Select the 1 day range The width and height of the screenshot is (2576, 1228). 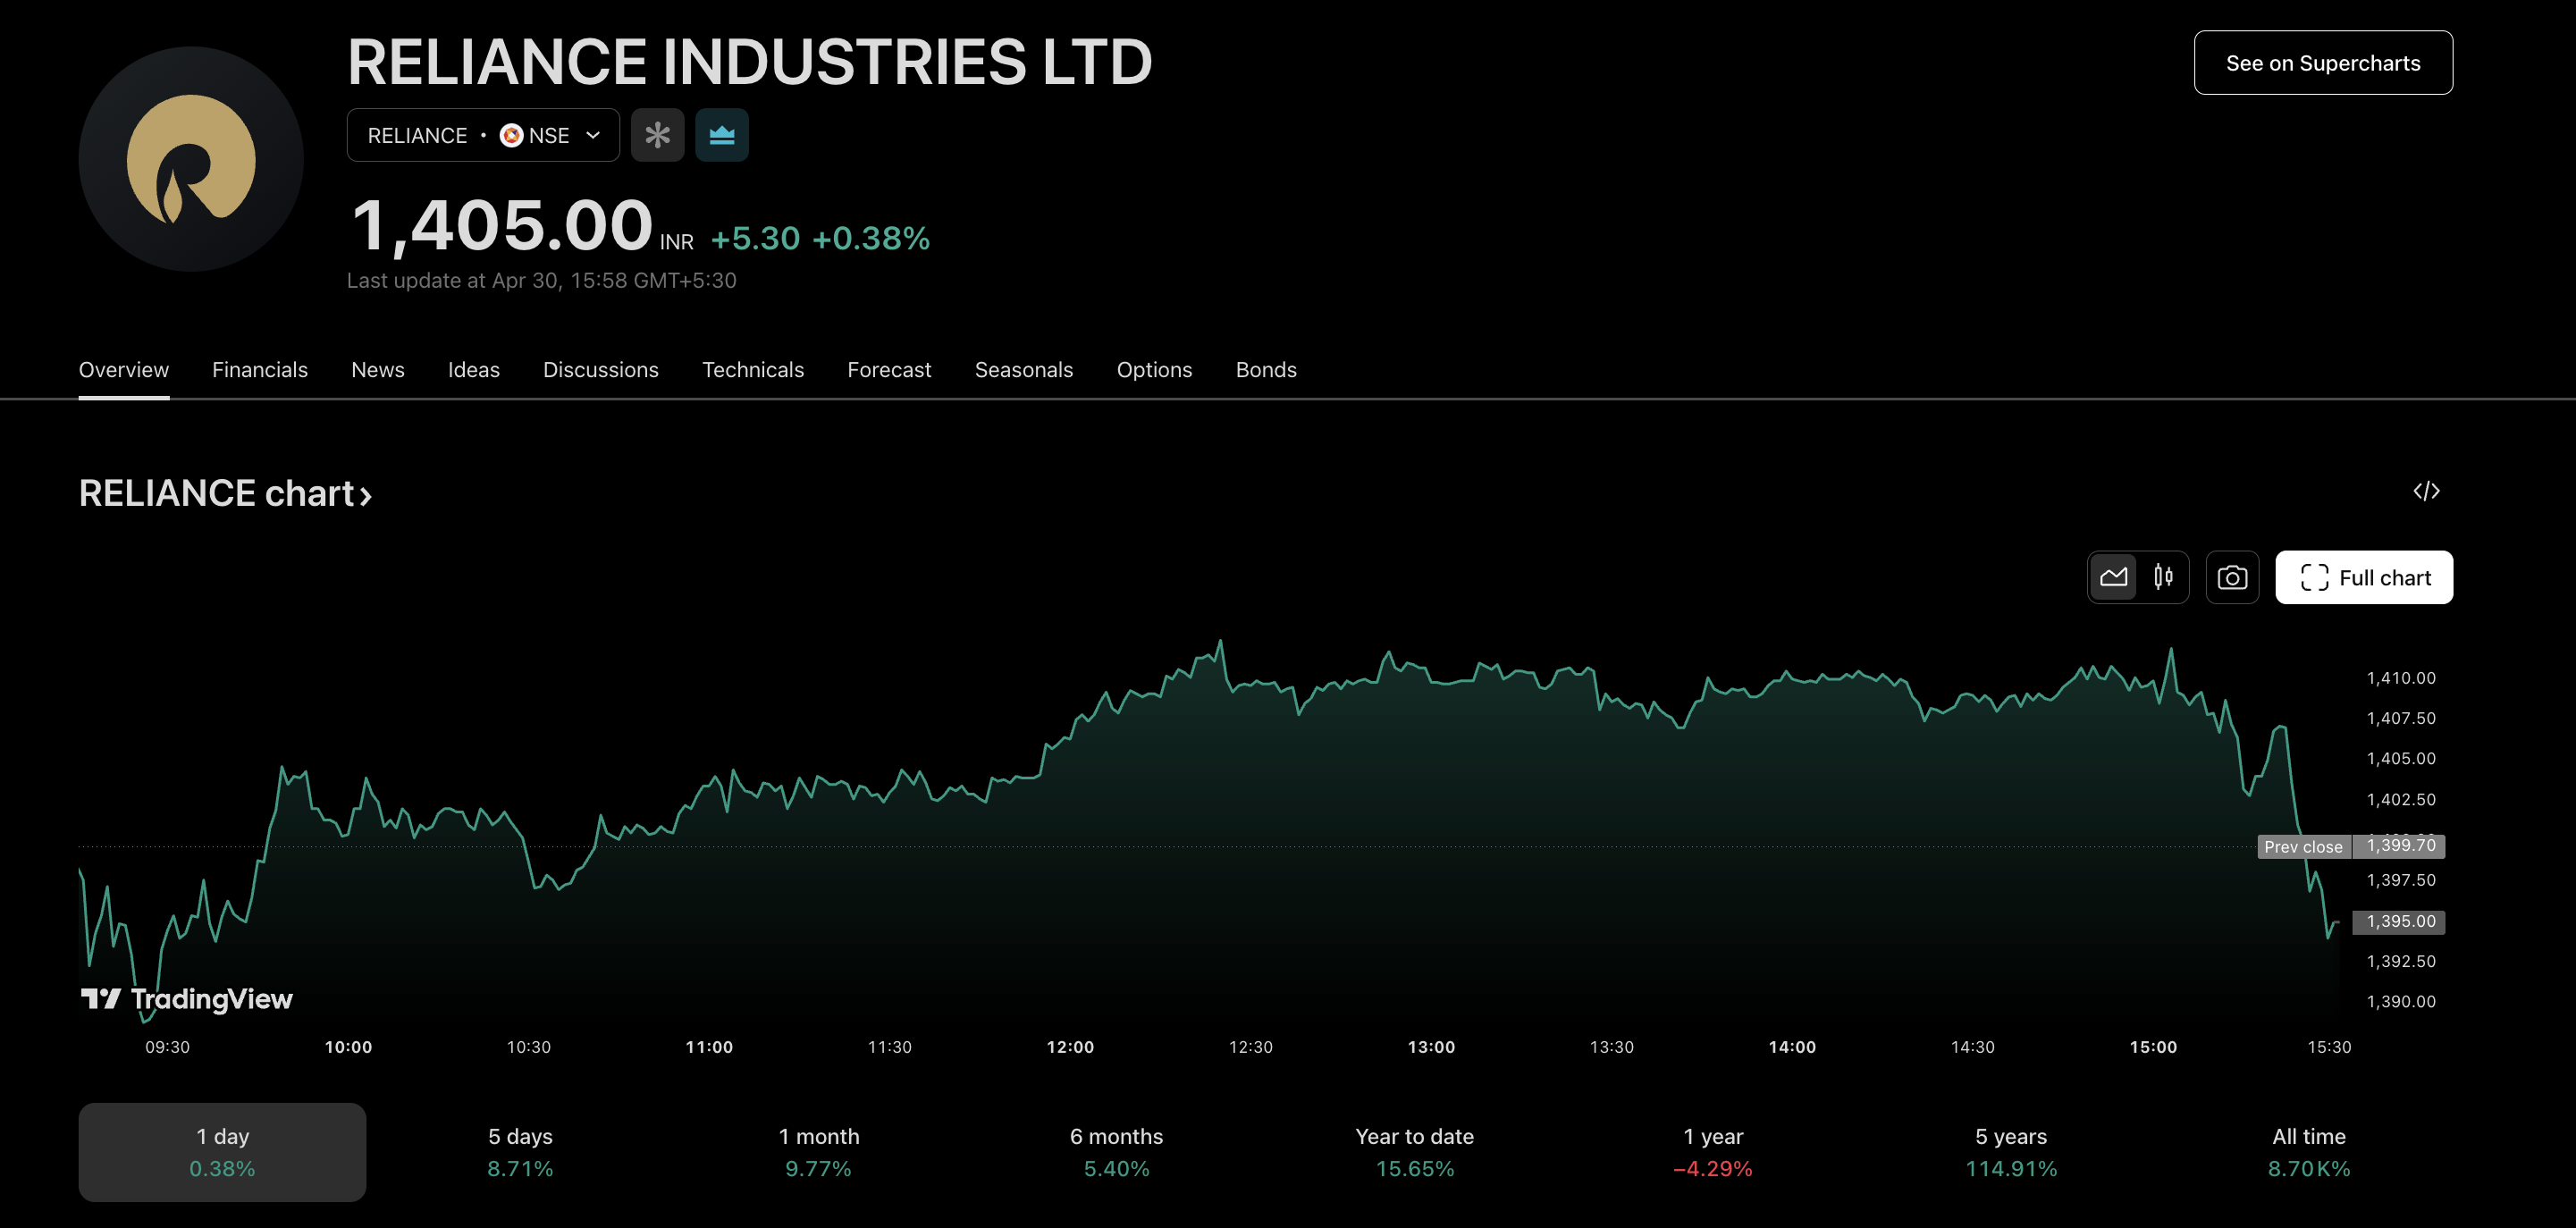pyautogui.click(x=222, y=1152)
